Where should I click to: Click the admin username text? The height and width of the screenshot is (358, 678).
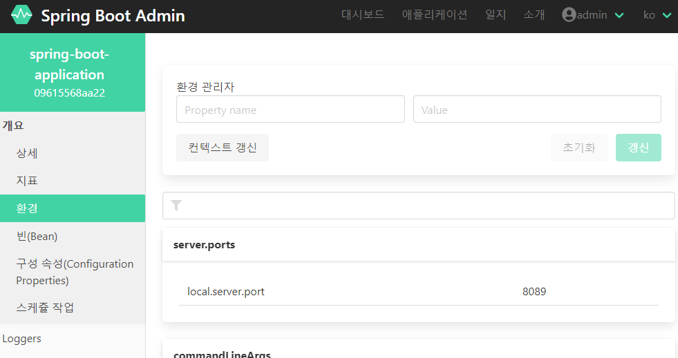592,15
